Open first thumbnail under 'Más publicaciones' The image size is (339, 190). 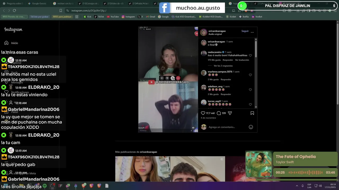[x=142, y=169]
